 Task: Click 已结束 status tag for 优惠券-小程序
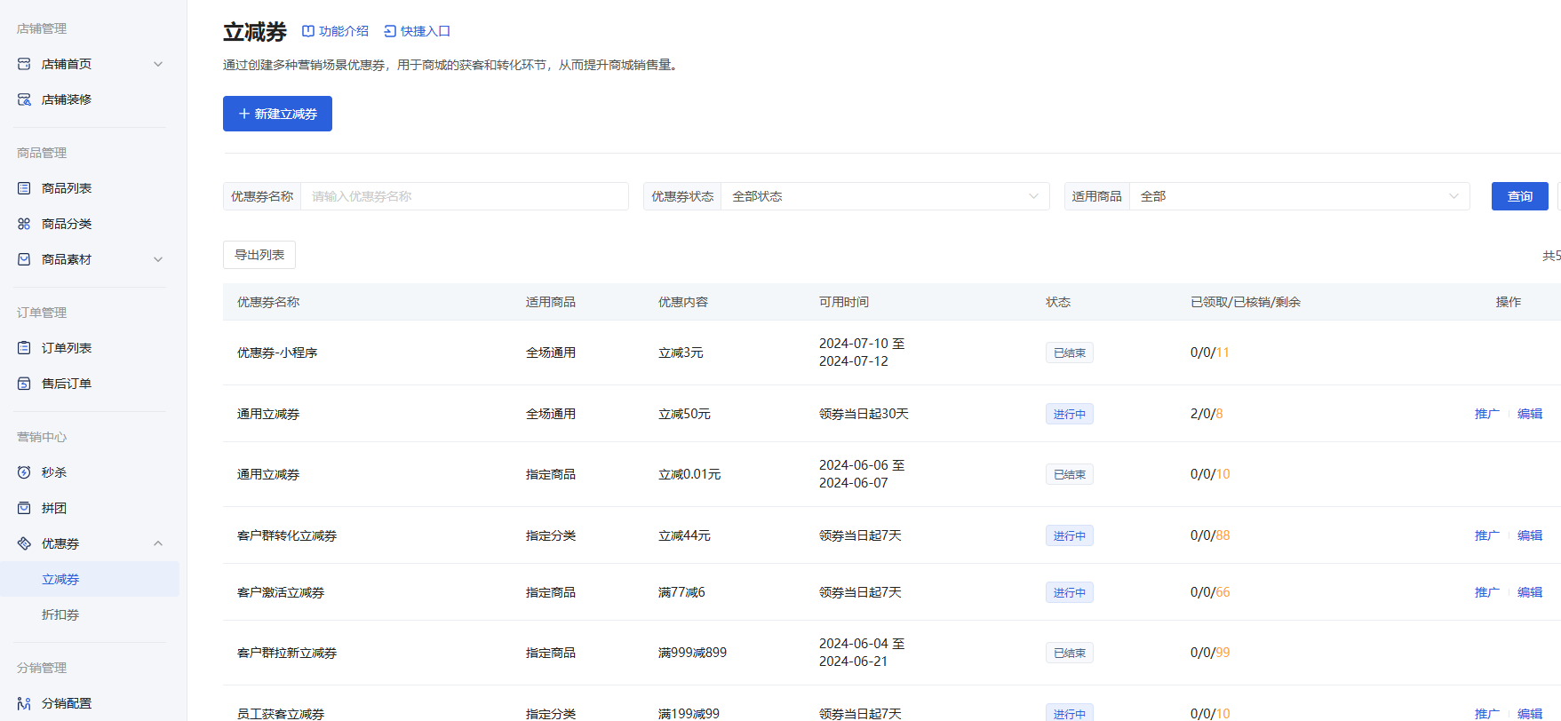(x=1070, y=353)
